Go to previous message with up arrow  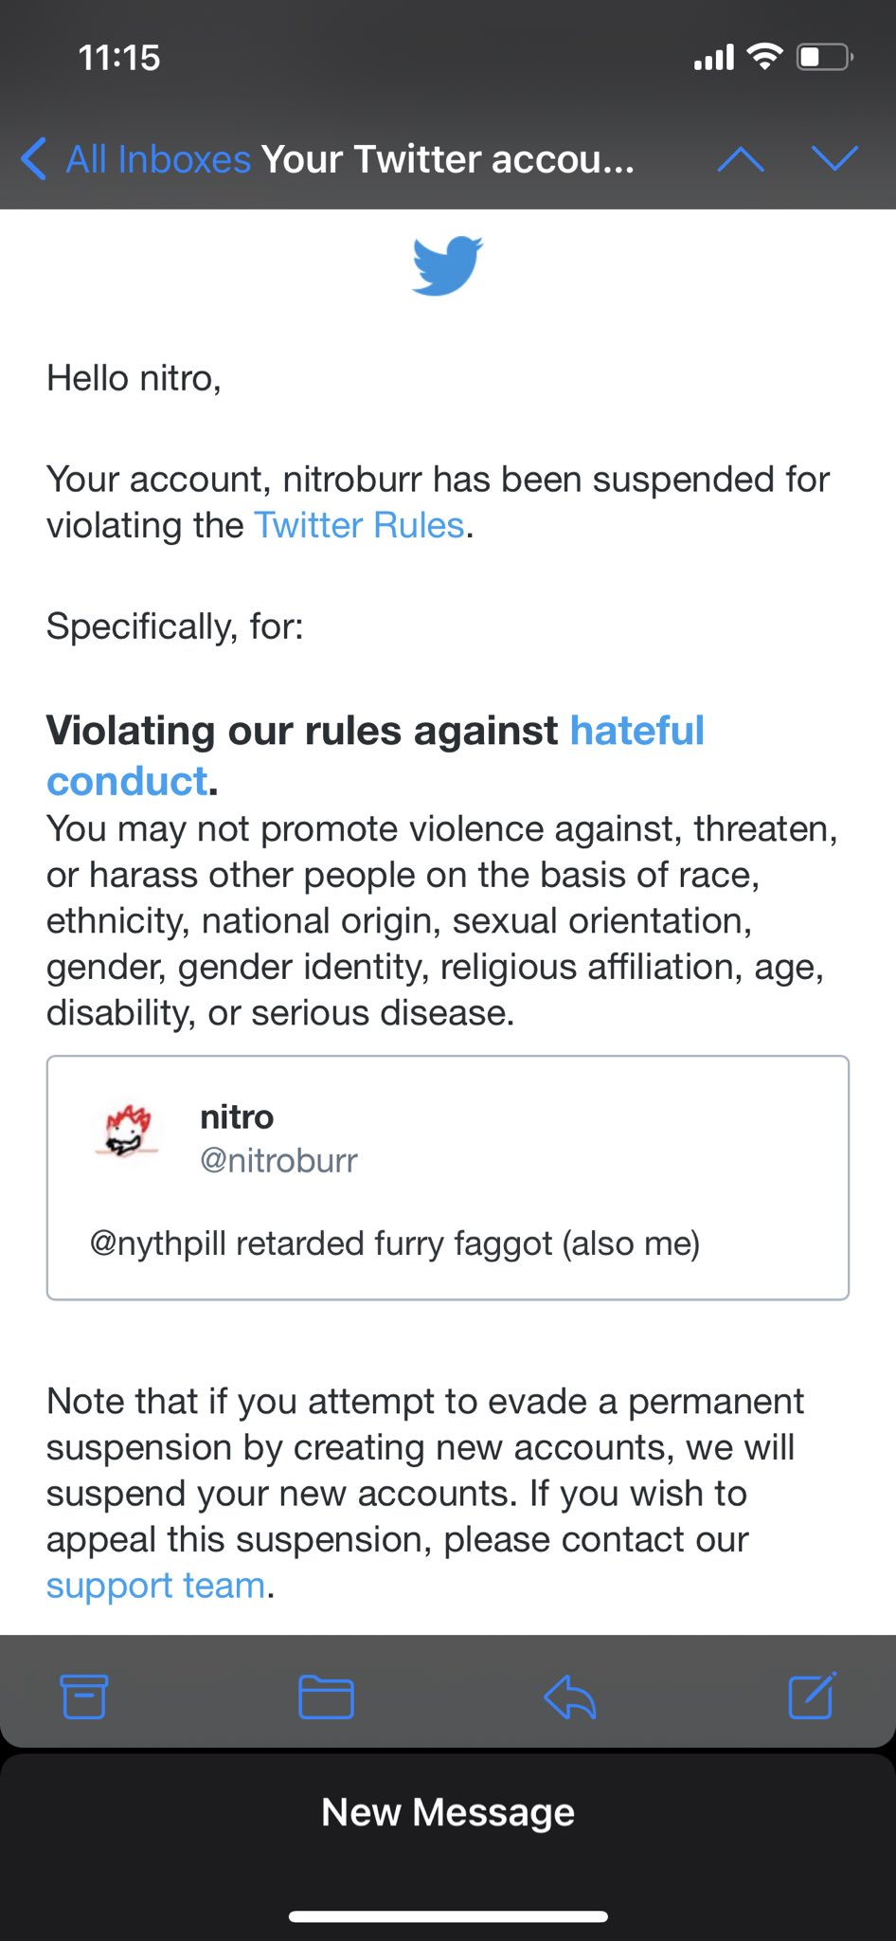tap(741, 159)
